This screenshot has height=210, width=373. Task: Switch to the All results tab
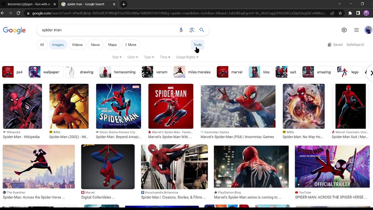click(x=42, y=45)
